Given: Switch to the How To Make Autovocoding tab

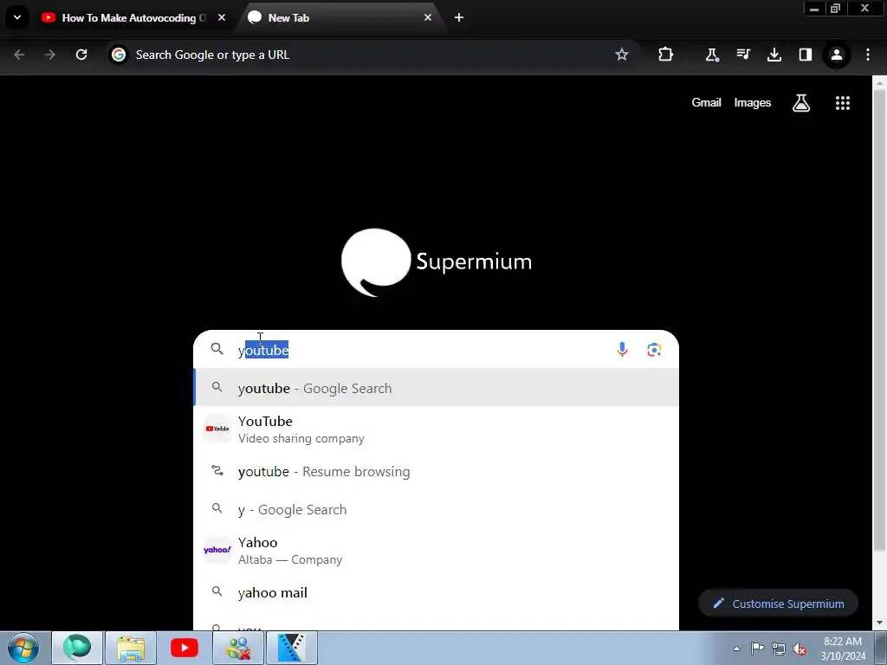Looking at the screenshot, I should click(x=134, y=17).
